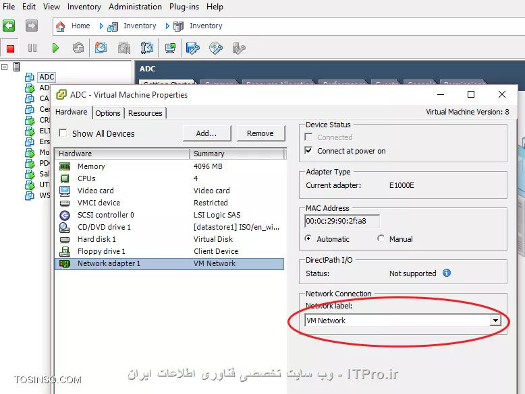Open the Plug-ins menu
This screenshot has height=394, width=525.
(184, 7)
